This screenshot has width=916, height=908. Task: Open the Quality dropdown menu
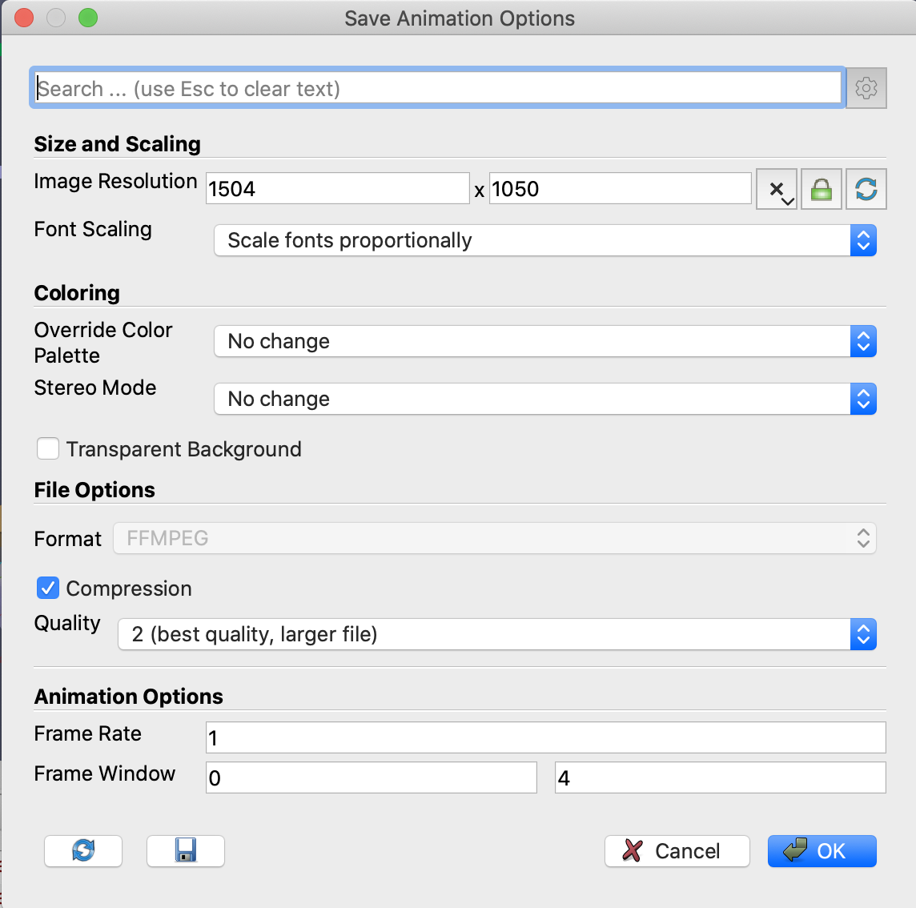(496, 634)
